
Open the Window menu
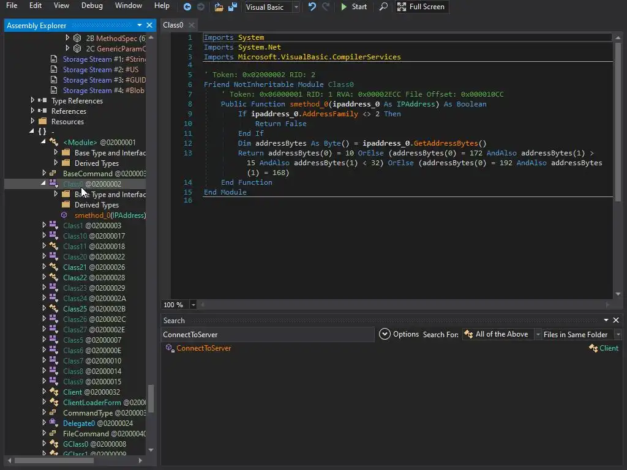[x=128, y=6]
